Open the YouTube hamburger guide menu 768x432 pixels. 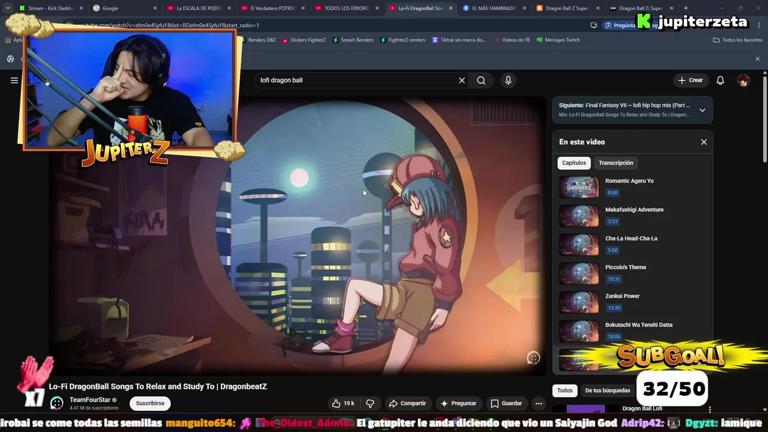14,80
